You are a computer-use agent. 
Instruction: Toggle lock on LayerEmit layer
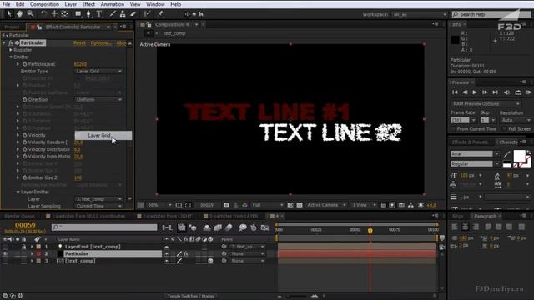point(23,247)
